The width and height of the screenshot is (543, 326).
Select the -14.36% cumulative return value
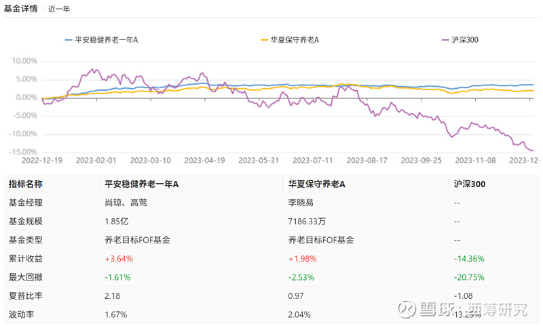(469, 259)
